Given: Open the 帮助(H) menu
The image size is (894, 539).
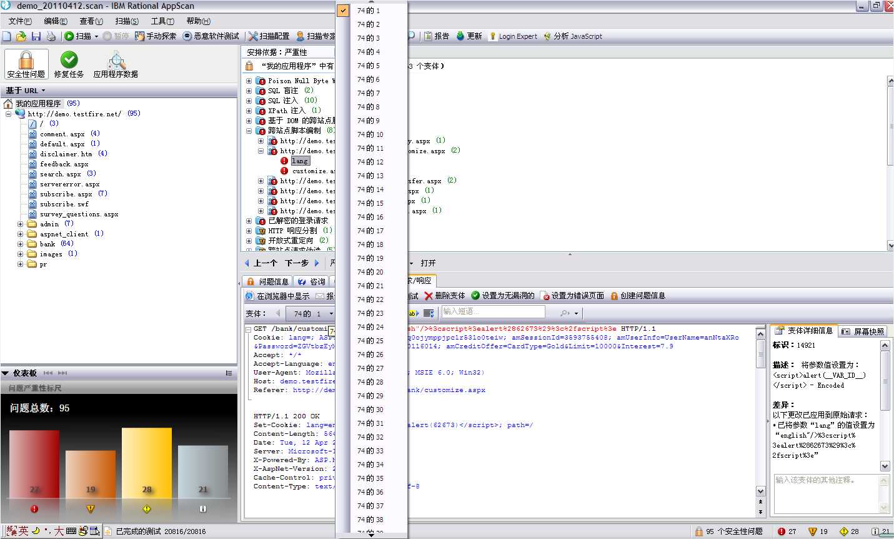Looking at the screenshot, I should tap(199, 21).
